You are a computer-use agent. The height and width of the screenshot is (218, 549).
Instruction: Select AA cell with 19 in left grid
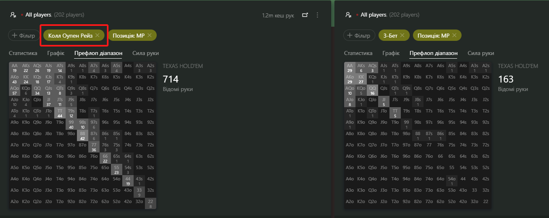click(15, 68)
